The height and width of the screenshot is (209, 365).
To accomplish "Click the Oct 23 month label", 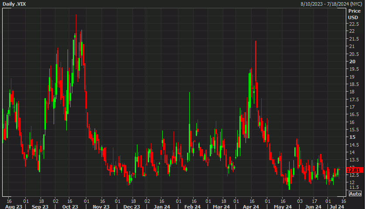I will [70, 207].
